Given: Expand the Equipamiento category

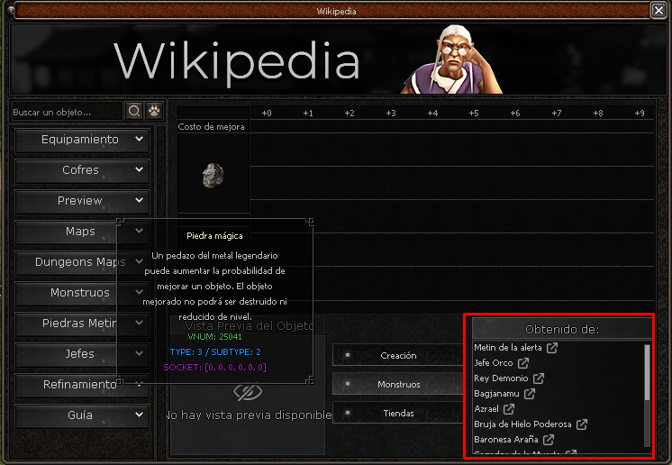Looking at the screenshot, I should click(82, 140).
